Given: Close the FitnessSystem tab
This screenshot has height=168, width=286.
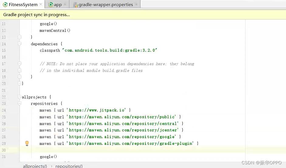Looking at the screenshot, I should (41, 4).
